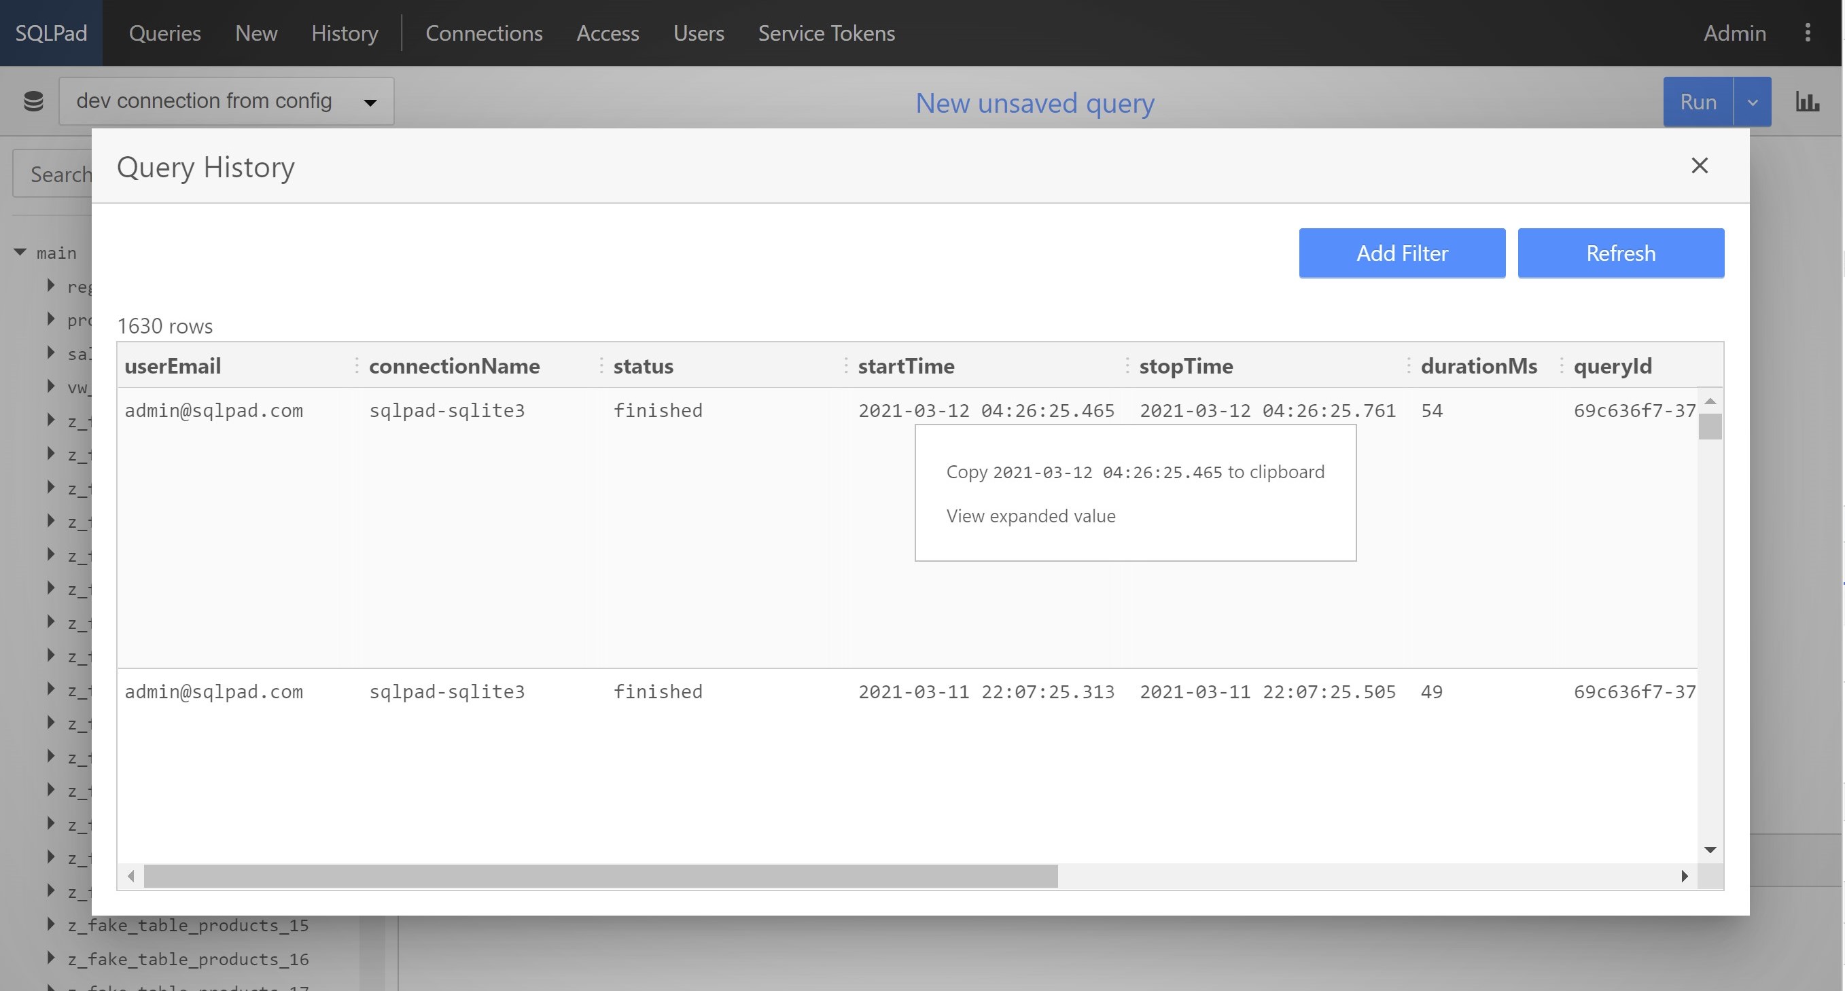The width and height of the screenshot is (1845, 991).
Task: Click the Service Tokens nav link
Action: tap(826, 33)
